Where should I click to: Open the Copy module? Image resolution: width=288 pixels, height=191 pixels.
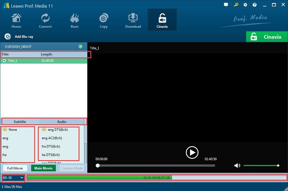pos(104,20)
